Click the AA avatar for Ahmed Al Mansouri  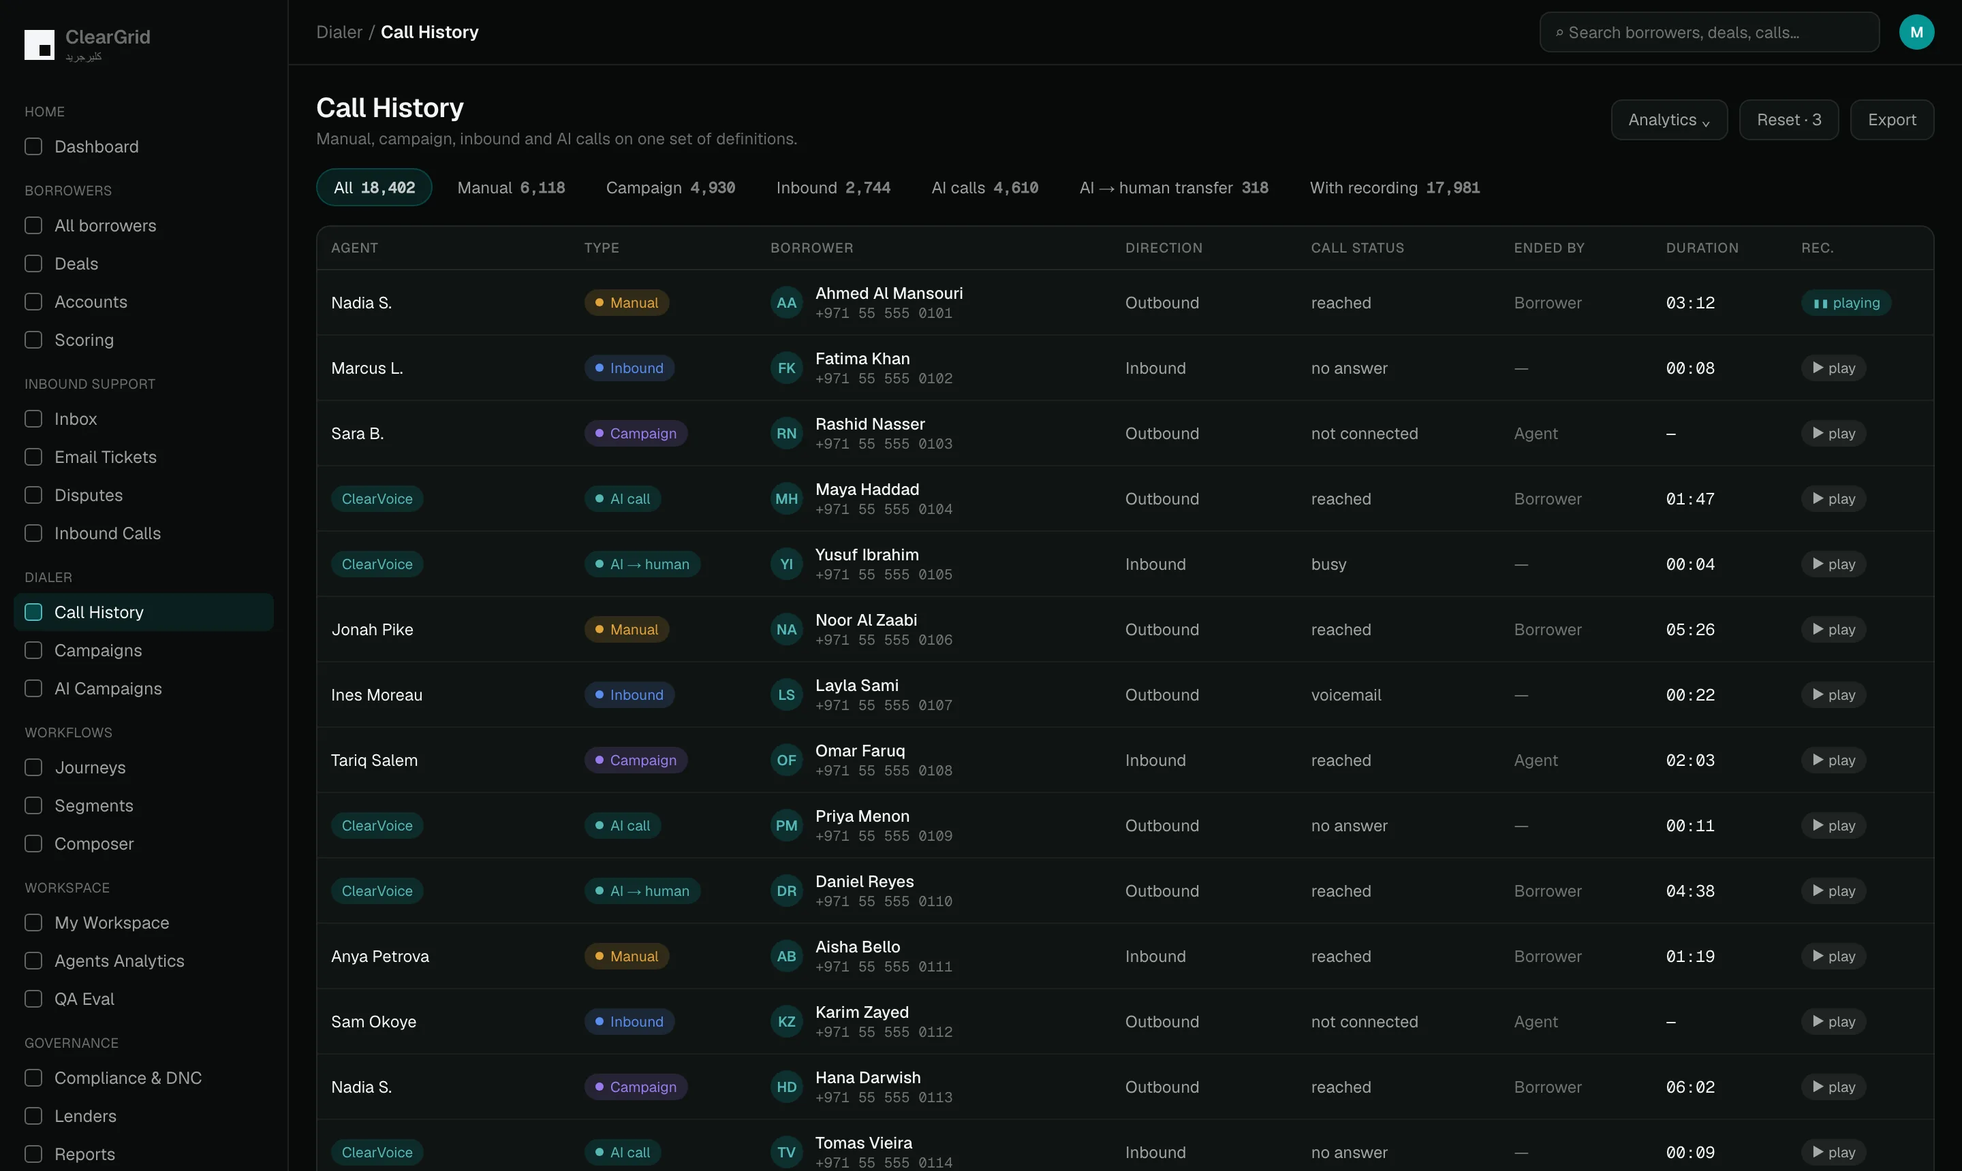[x=786, y=303]
